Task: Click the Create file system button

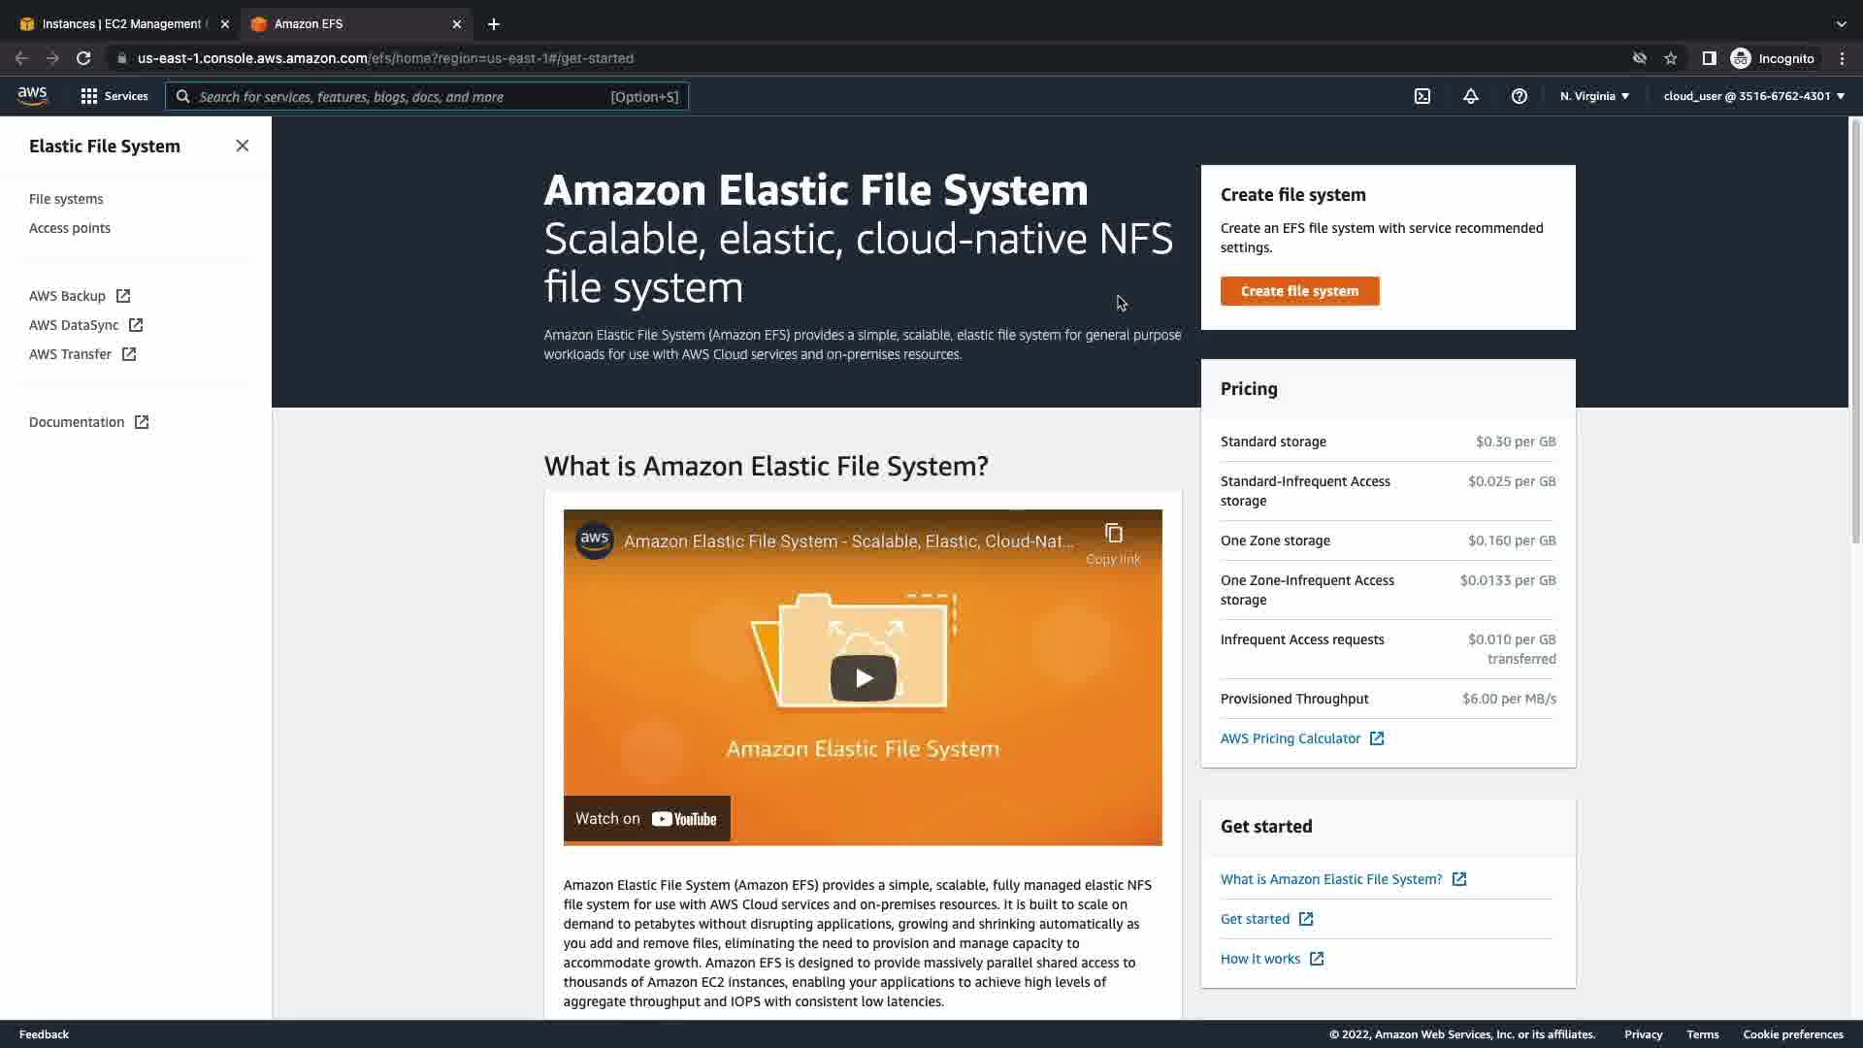Action: click(x=1299, y=291)
